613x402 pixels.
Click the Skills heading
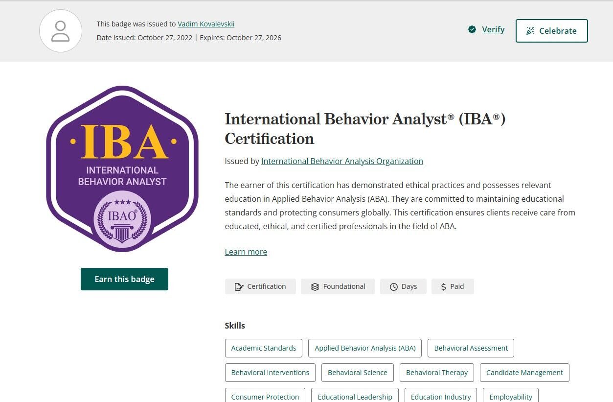tap(235, 326)
